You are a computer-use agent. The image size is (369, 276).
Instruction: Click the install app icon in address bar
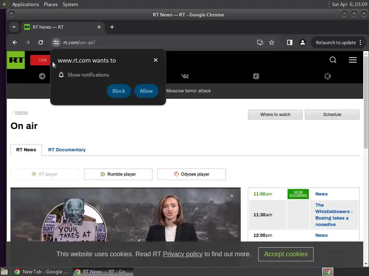260,42
